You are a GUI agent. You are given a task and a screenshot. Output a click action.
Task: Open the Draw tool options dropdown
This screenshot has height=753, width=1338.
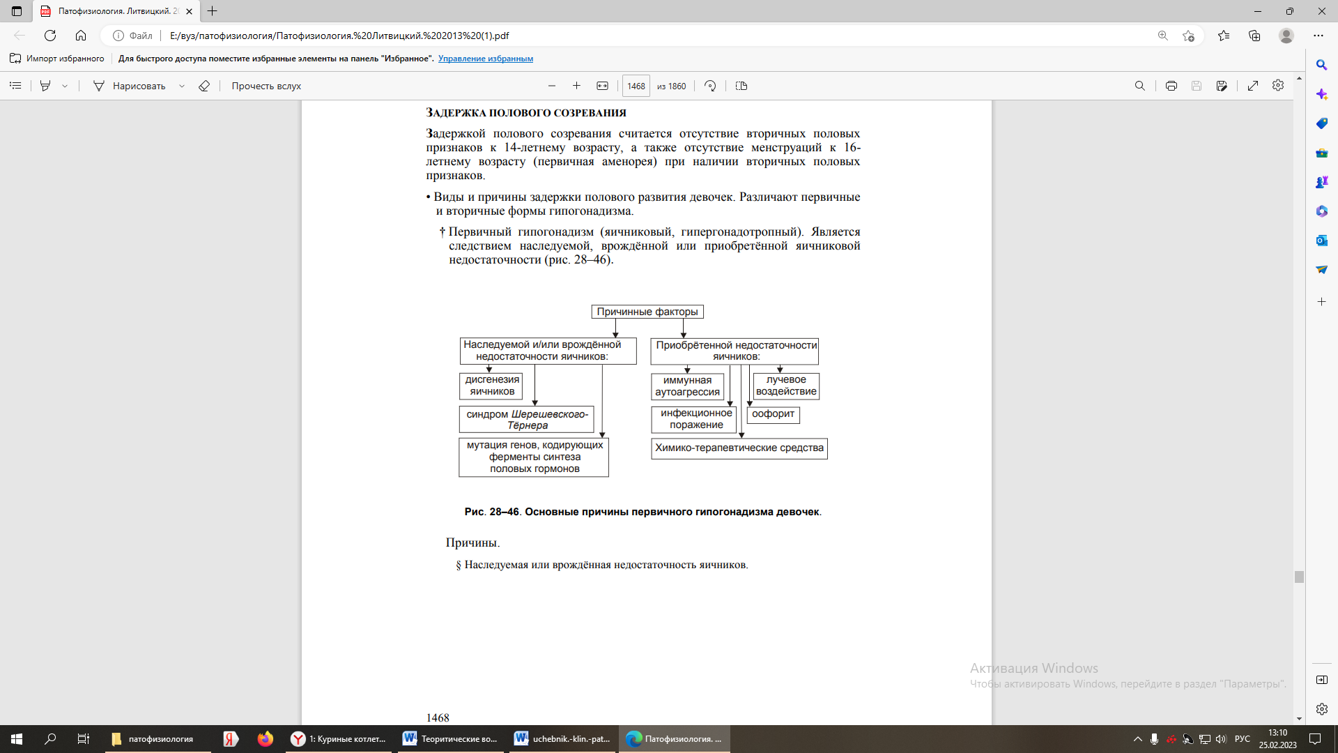(182, 86)
